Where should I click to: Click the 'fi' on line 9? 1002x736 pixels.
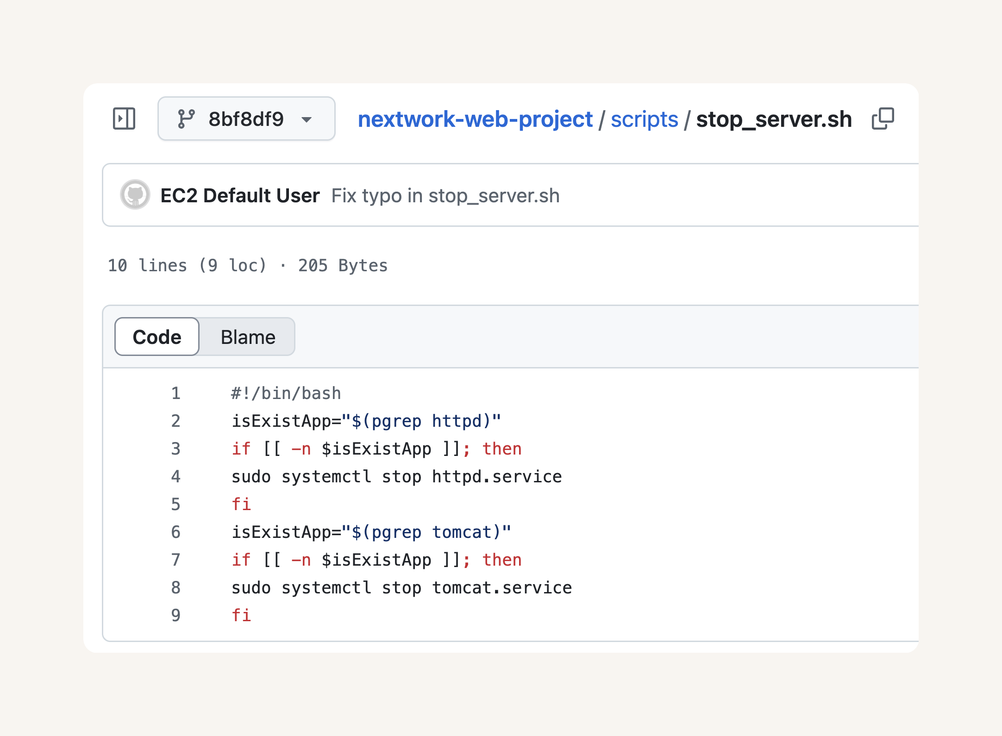coord(241,615)
